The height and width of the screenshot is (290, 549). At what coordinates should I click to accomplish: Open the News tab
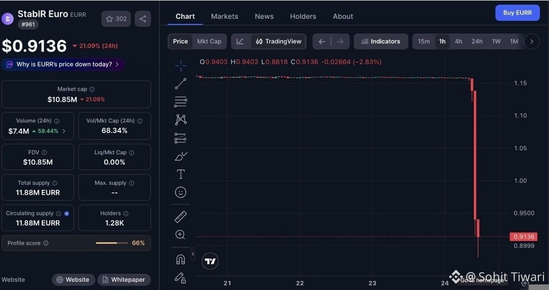(x=264, y=16)
